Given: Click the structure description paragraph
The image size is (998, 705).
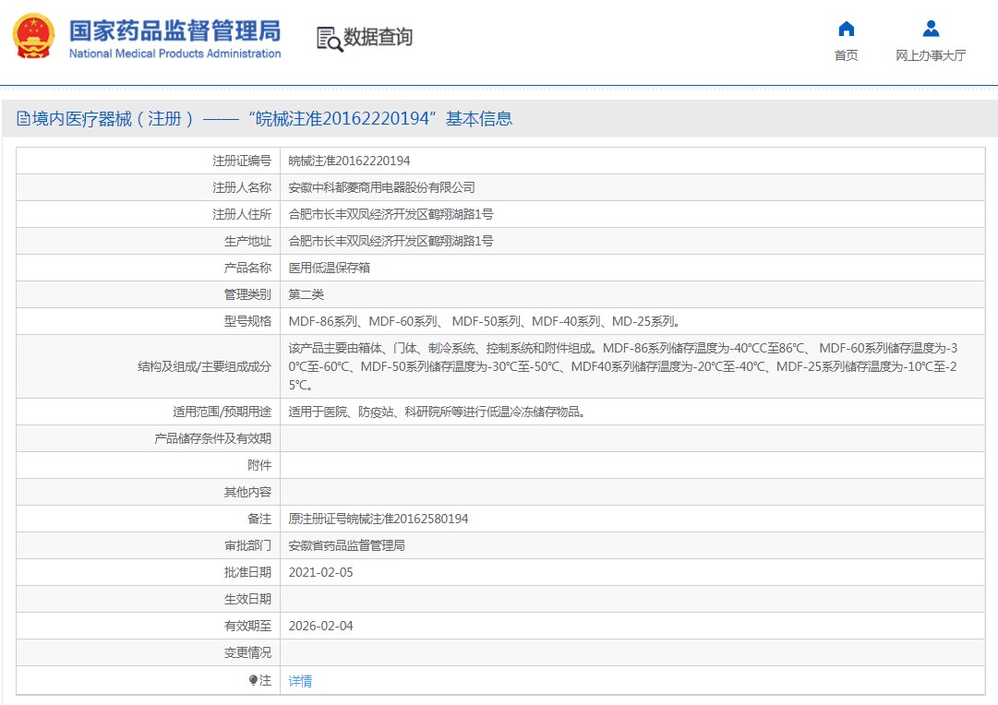Looking at the screenshot, I should [x=623, y=366].
